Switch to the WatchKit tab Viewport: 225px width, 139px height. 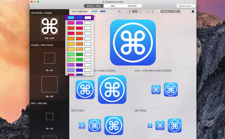coord(132,6)
